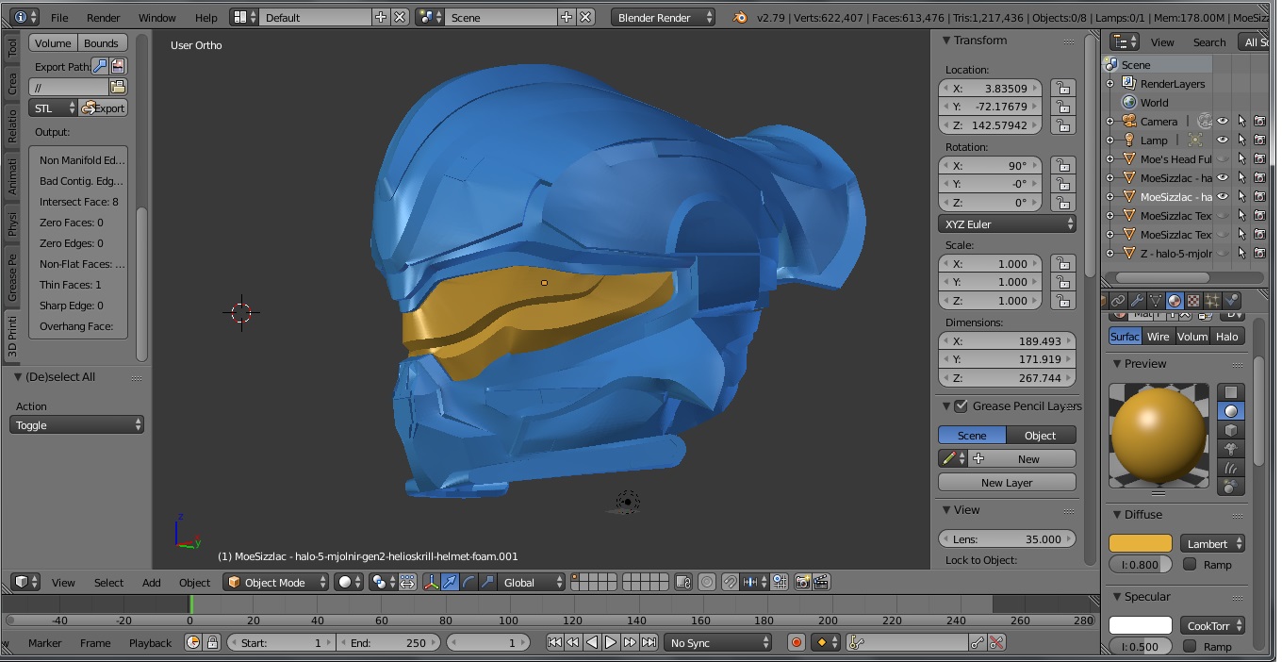Select the translate manipulator arrow icon
Image resolution: width=1282 pixels, height=662 pixels.
pos(450,583)
